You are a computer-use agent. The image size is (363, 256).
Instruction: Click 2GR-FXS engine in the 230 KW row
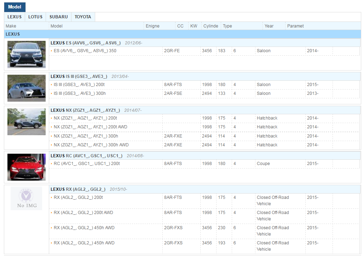pos(173,228)
